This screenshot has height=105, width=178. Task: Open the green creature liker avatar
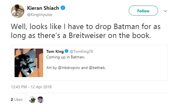pos(32,100)
